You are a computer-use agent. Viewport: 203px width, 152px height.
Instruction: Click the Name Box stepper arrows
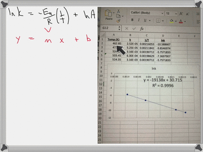119,28
